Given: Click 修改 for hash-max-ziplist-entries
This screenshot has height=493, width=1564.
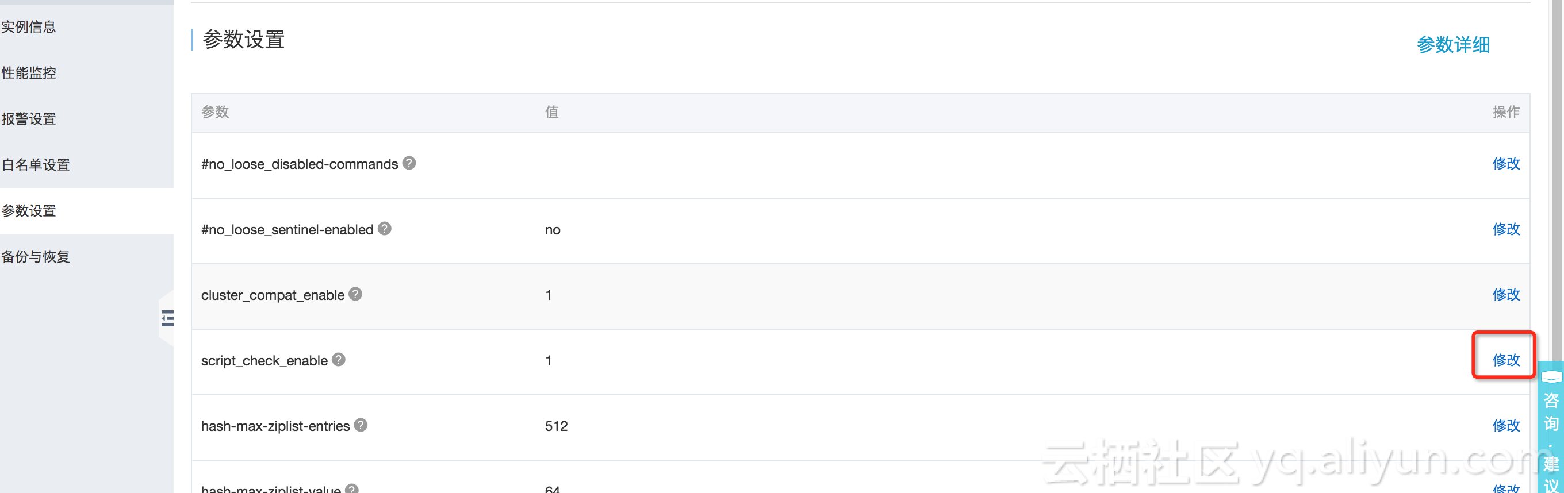Looking at the screenshot, I should pos(1506,426).
